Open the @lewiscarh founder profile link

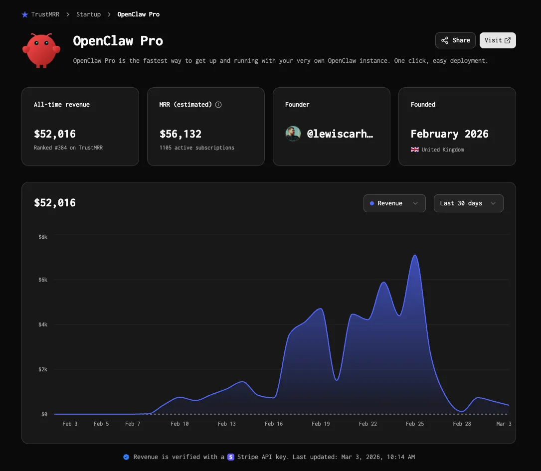click(340, 134)
